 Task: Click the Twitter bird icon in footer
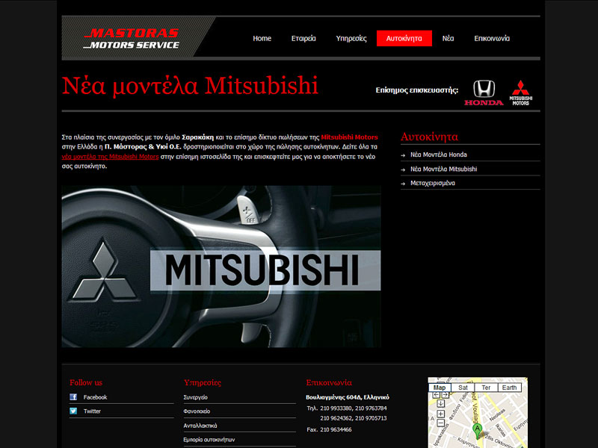[x=73, y=411]
